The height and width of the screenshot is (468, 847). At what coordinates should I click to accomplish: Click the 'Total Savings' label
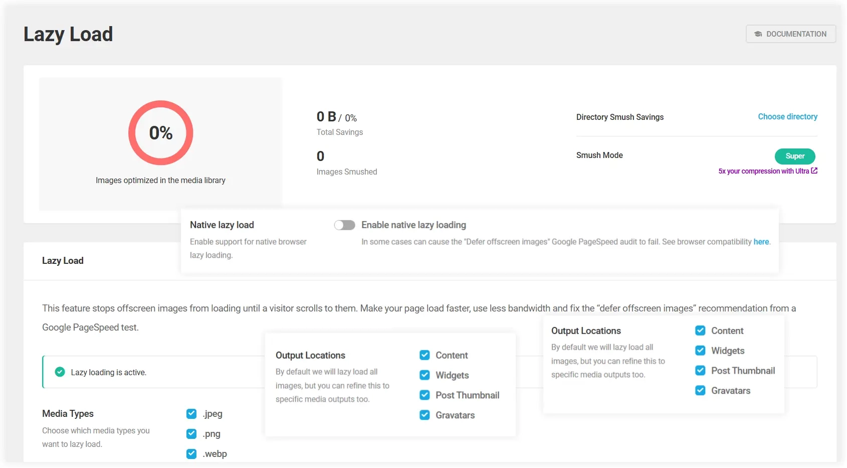[340, 132]
